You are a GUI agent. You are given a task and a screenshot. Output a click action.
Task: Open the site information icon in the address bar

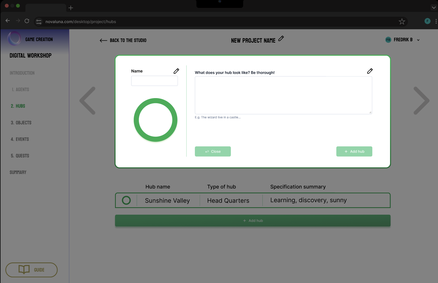click(x=39, y=22)
